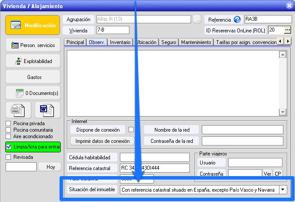Click the ellipsis button next to Agrupación
This screenshot has width=295, height=202.
coord(197,19)
